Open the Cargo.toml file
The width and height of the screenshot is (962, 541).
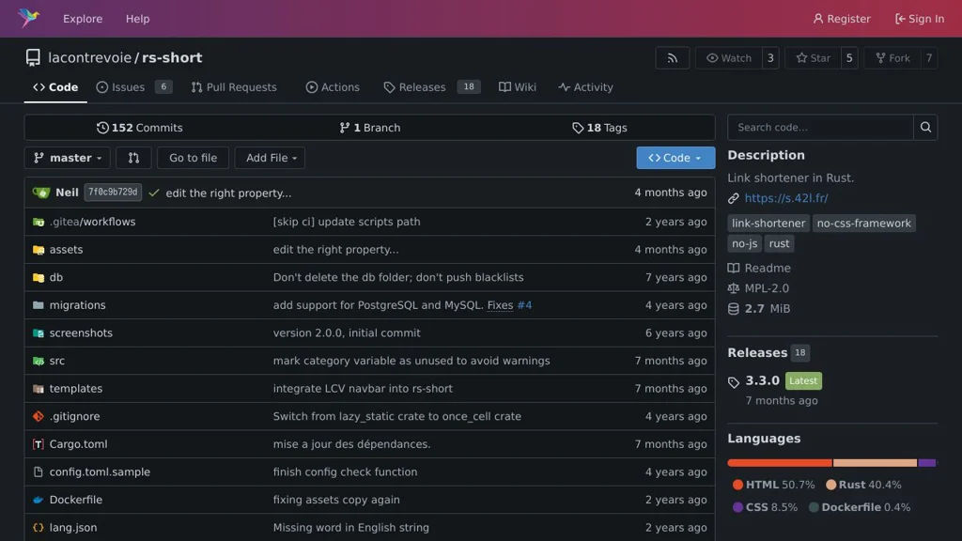pos(78,444)
